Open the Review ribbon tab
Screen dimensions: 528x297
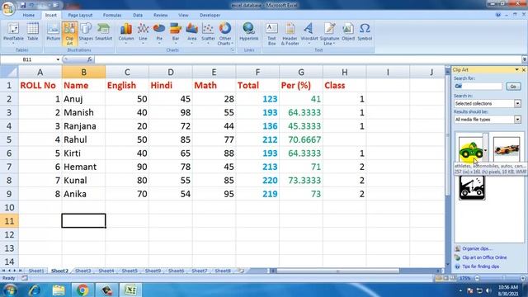[x=161, y=15]
